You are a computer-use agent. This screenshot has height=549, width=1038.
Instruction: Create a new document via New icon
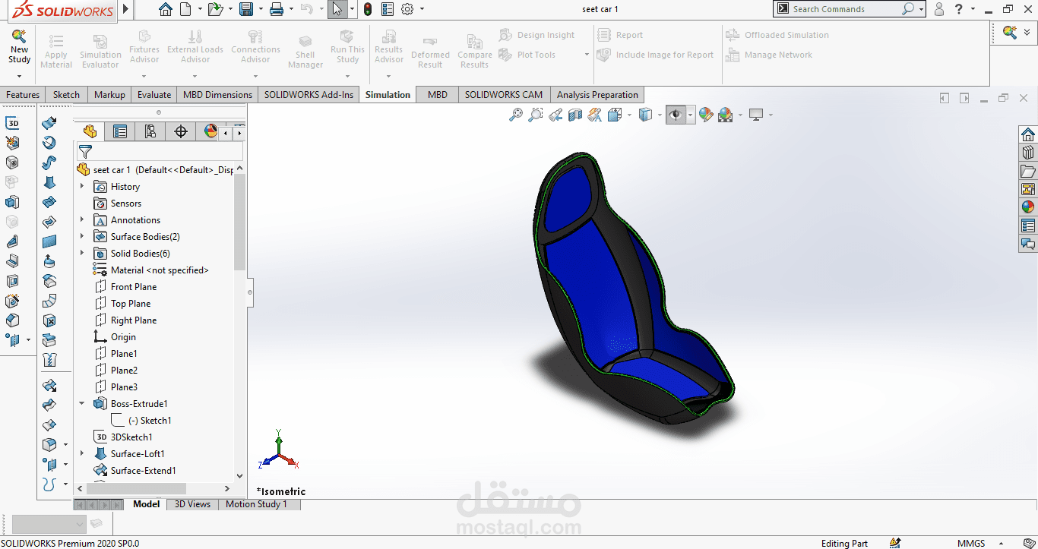185,9
